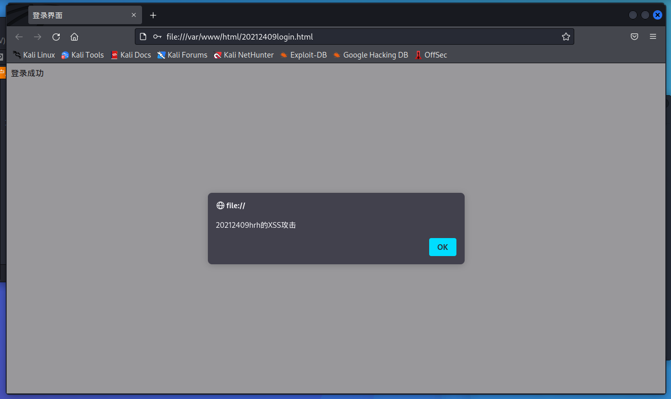The width and height of the screenshot is (671, 399).
Task: Open the Exploit-DB bookmark
Action: (304, 55)
